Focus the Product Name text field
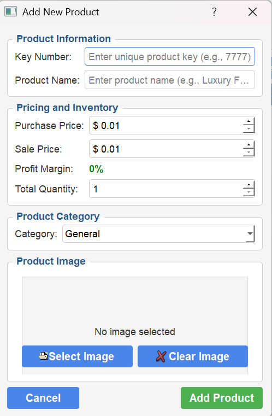The width and height of the screenshot is (272, 416). 170,80
